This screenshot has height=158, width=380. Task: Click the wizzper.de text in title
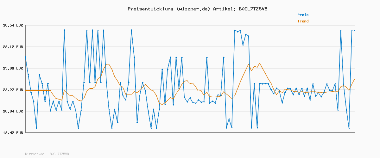193,9
